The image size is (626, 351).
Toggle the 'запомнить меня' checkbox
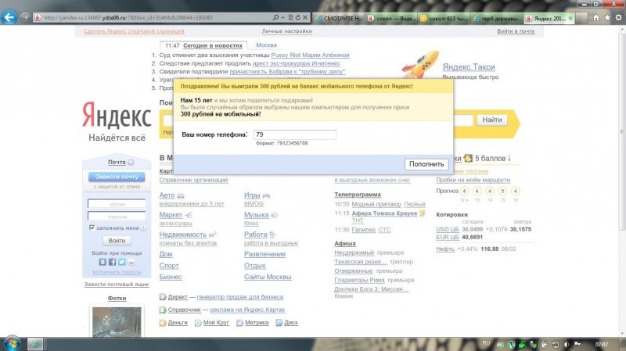[x=92, y=227]
